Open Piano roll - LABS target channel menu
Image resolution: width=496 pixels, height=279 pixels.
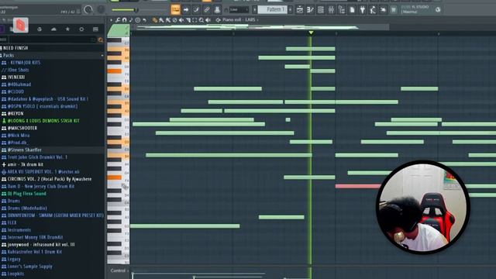238,20
